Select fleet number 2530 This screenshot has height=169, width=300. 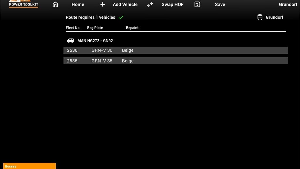point(72,50)
